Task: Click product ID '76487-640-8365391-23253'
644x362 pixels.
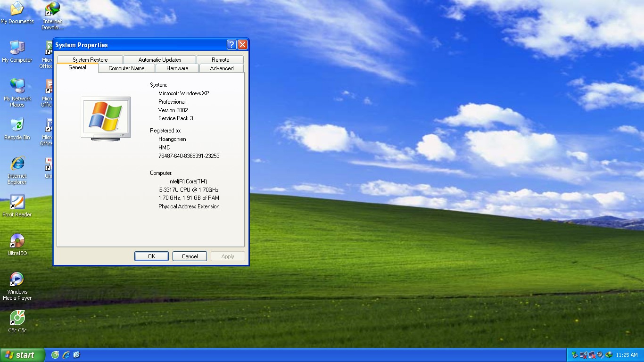Action: (x=189, y=156)
